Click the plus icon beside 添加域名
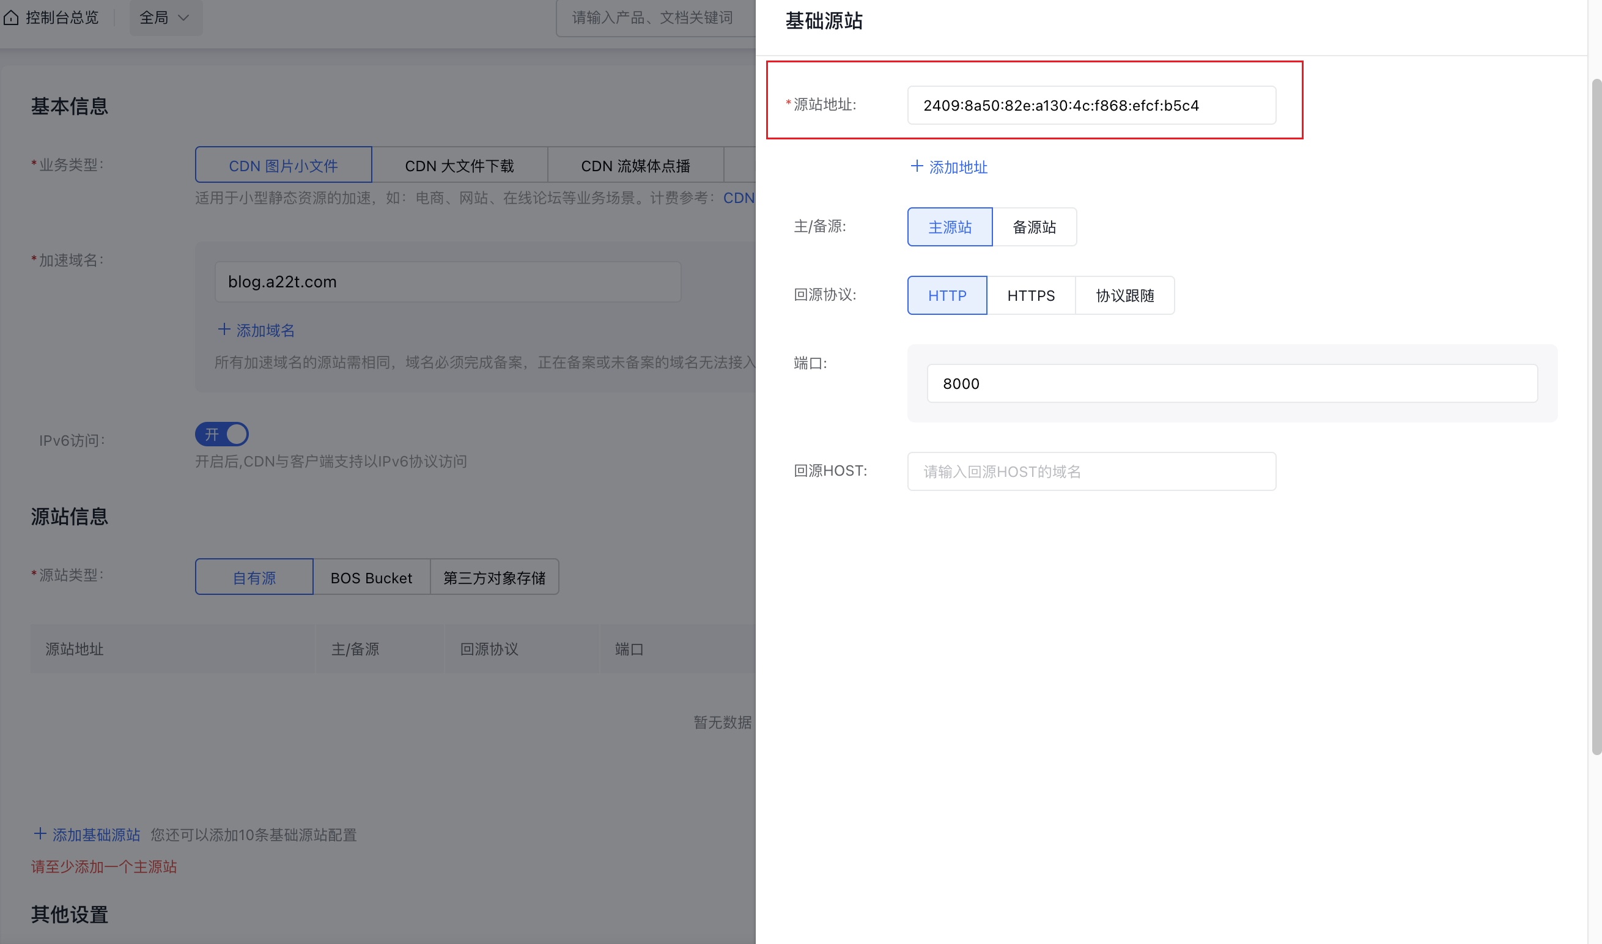This screenshot has height=944, width=1602. click(x=224, y=330)
